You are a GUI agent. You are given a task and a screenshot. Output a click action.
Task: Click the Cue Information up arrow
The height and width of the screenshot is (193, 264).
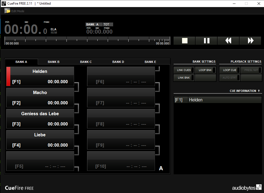coord(259,91)
